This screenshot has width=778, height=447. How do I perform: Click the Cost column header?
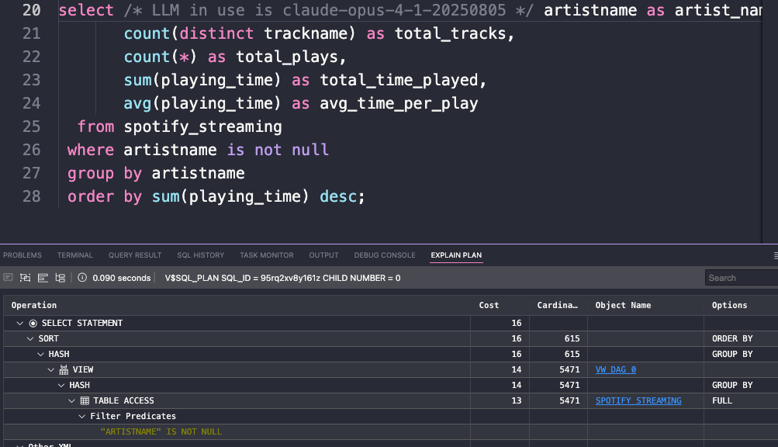click(489, 306)
